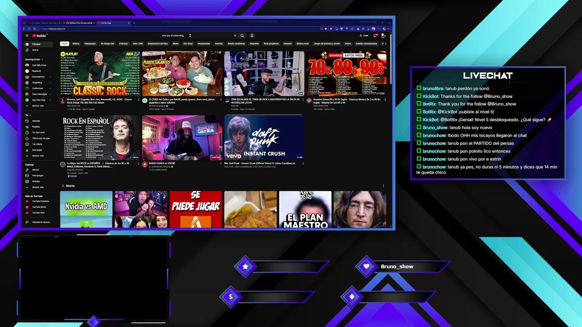582x327 pixels.
Task: Open Noticias under Explorar
Action: [x=38, y=181]
